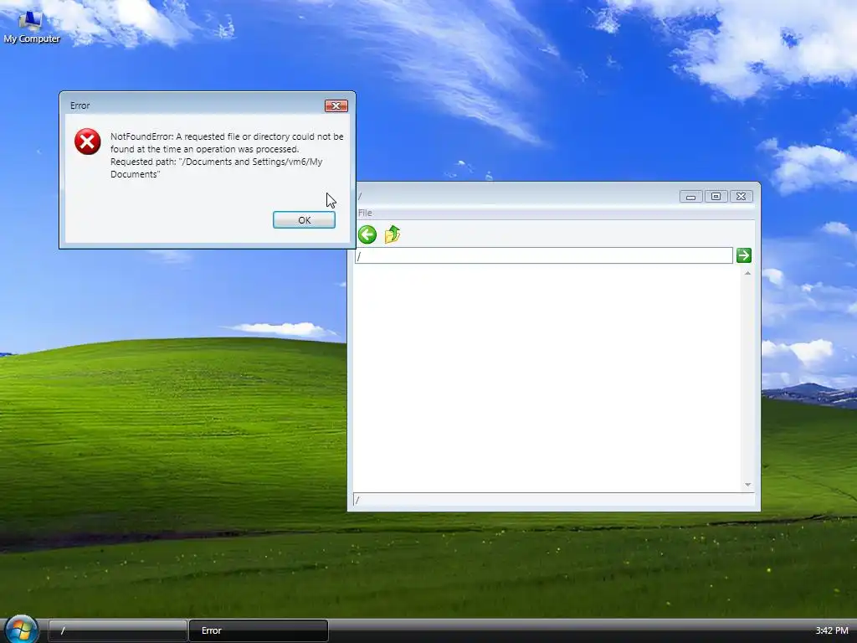This screenshot has height=643, width=857.
Task: Click scrollbar up arrow in file list
Action: [747, 273]
